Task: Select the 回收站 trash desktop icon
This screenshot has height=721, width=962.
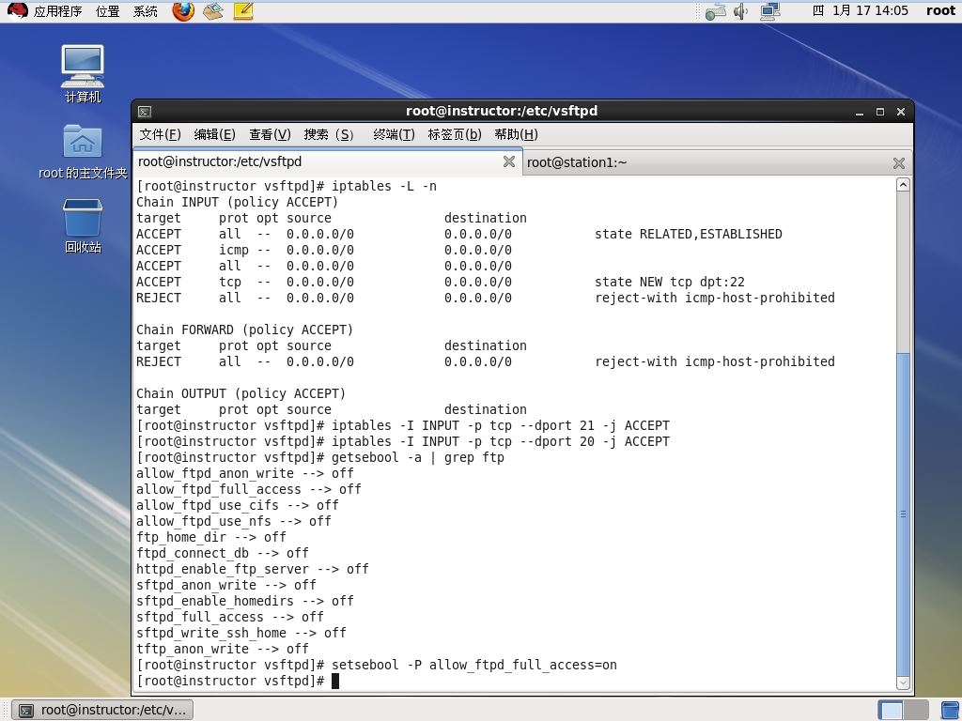Action: point(83,226)
